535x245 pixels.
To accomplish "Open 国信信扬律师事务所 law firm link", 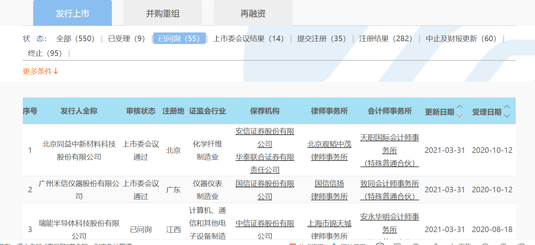I will [x=329, y=190].
